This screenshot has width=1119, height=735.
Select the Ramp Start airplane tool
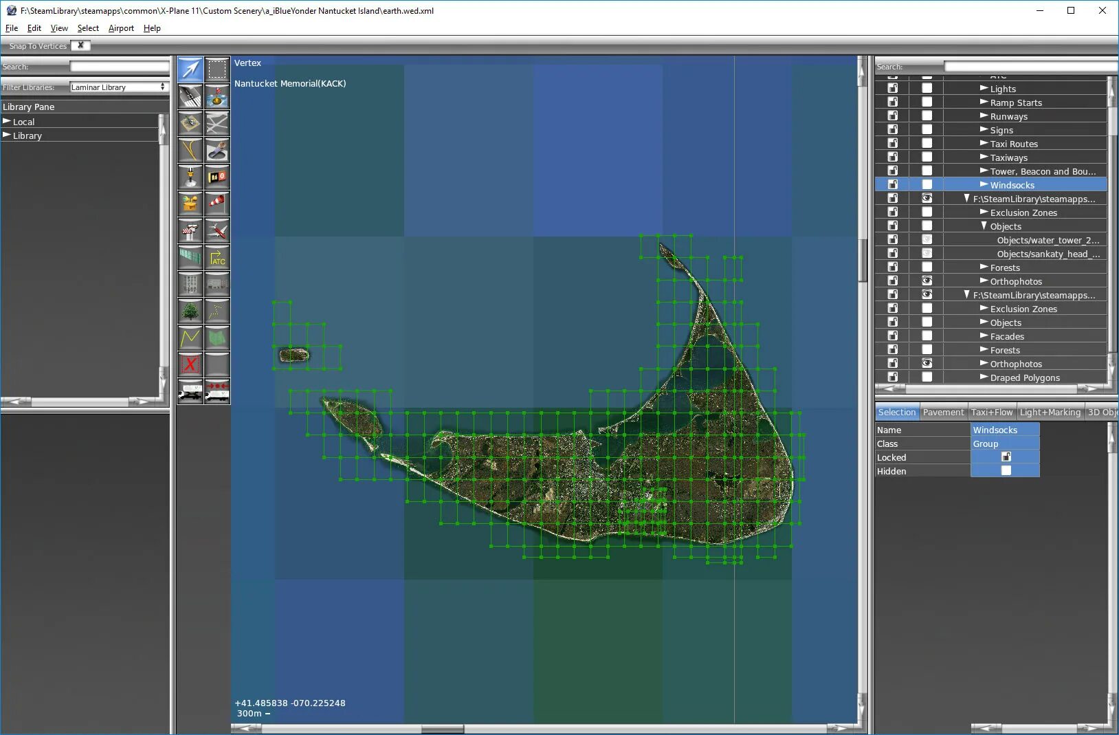217,230
